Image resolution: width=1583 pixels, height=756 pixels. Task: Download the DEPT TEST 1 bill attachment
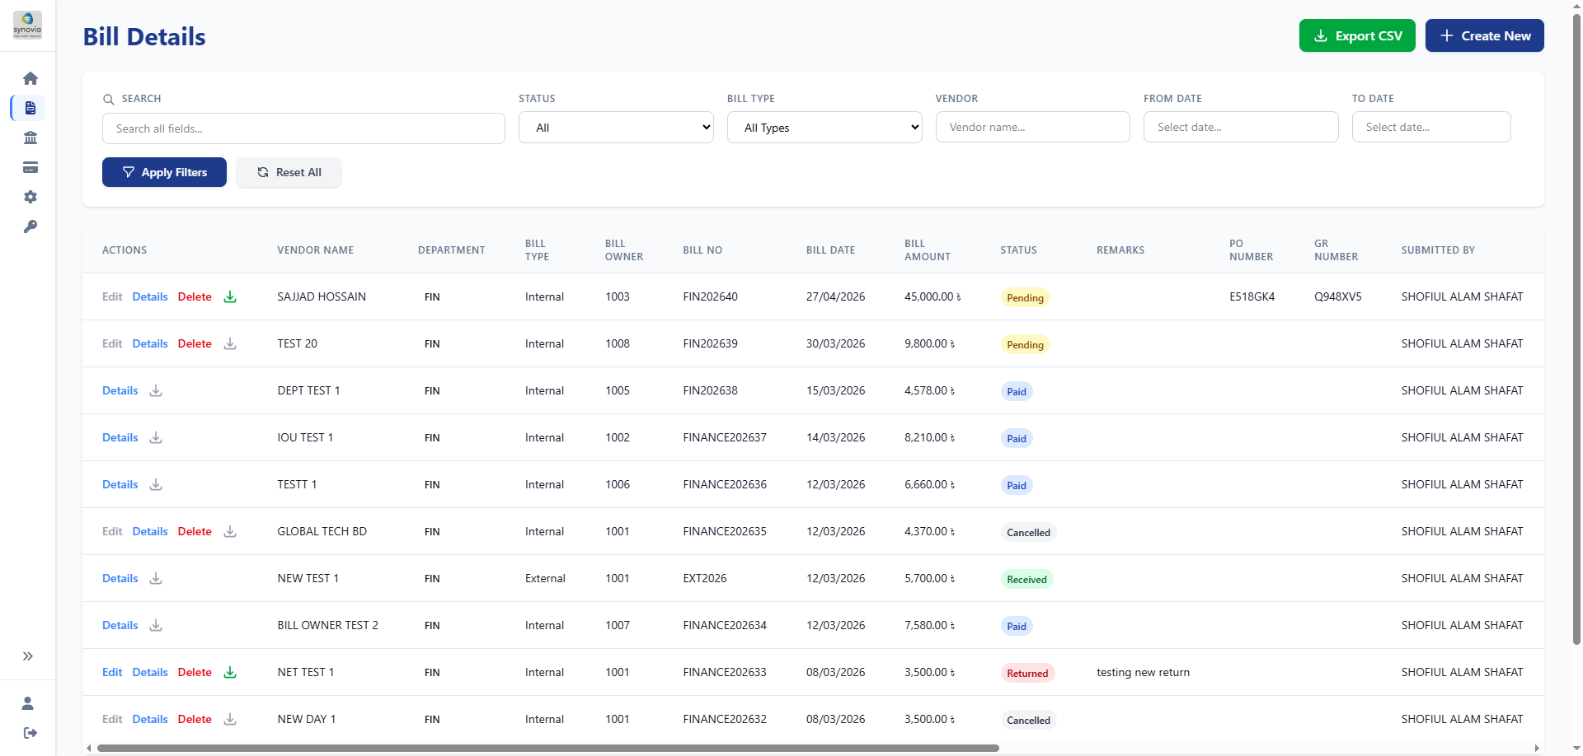(156, 390)
